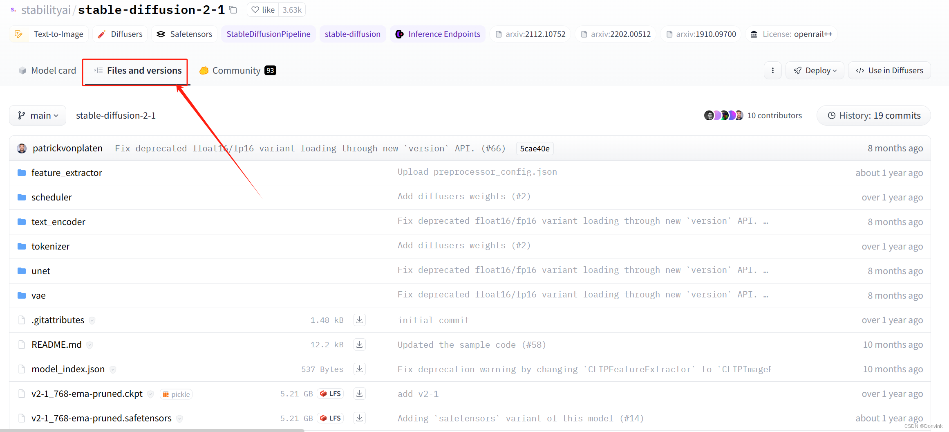Viewport: 949px width, 432px height.
Task: Open Use in Diffusers button
Action: 889,70
